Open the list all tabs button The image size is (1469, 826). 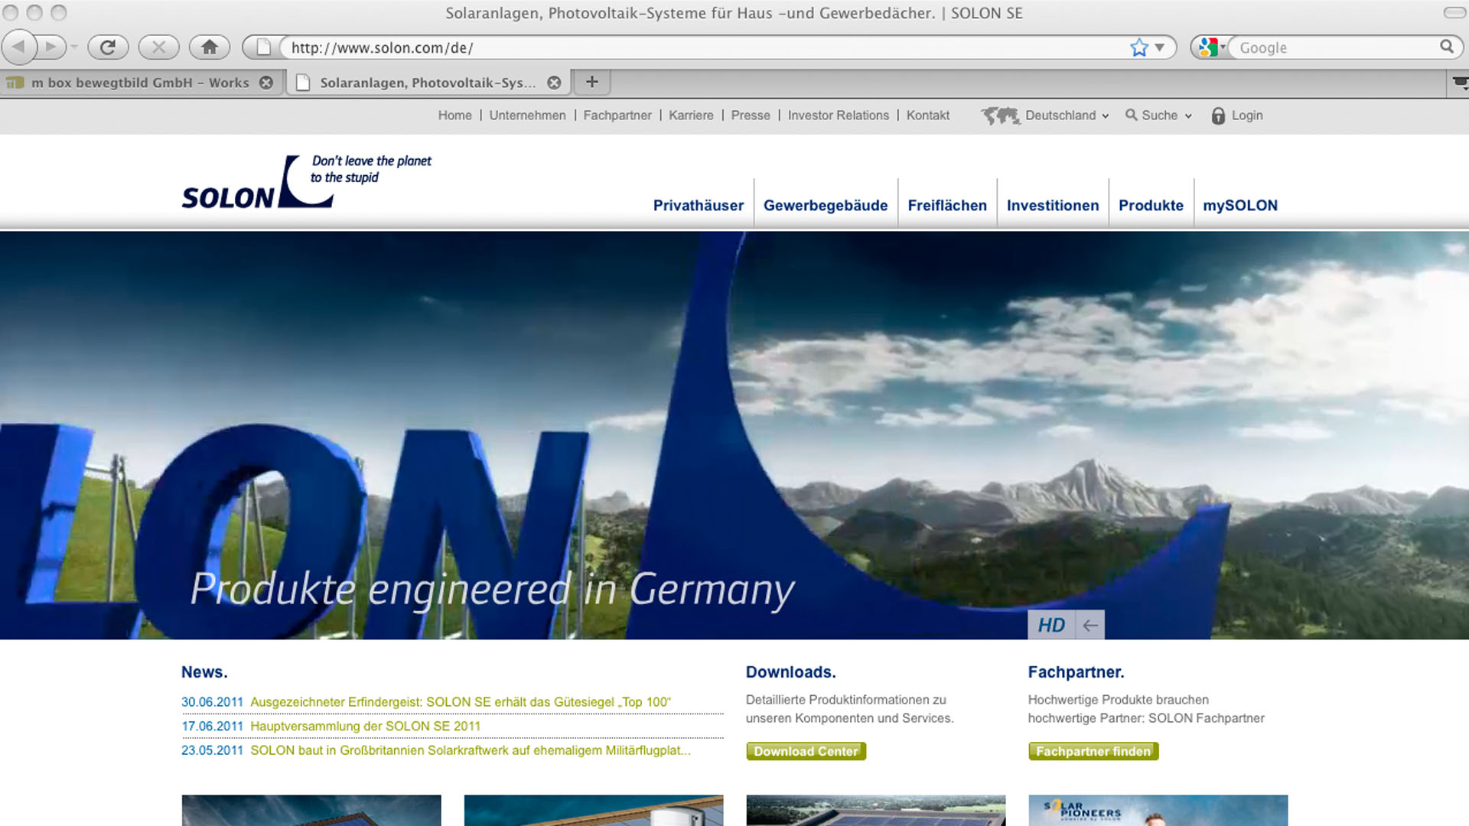tap(1460, 82)
